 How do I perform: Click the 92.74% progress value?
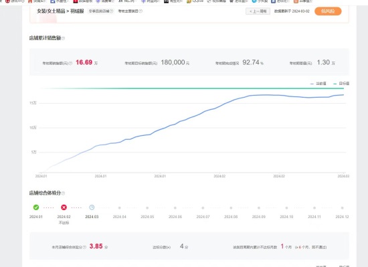tap(253, 62)
